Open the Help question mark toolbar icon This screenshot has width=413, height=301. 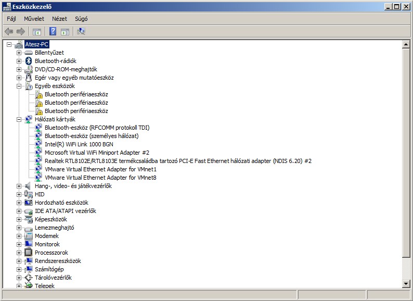53,31
